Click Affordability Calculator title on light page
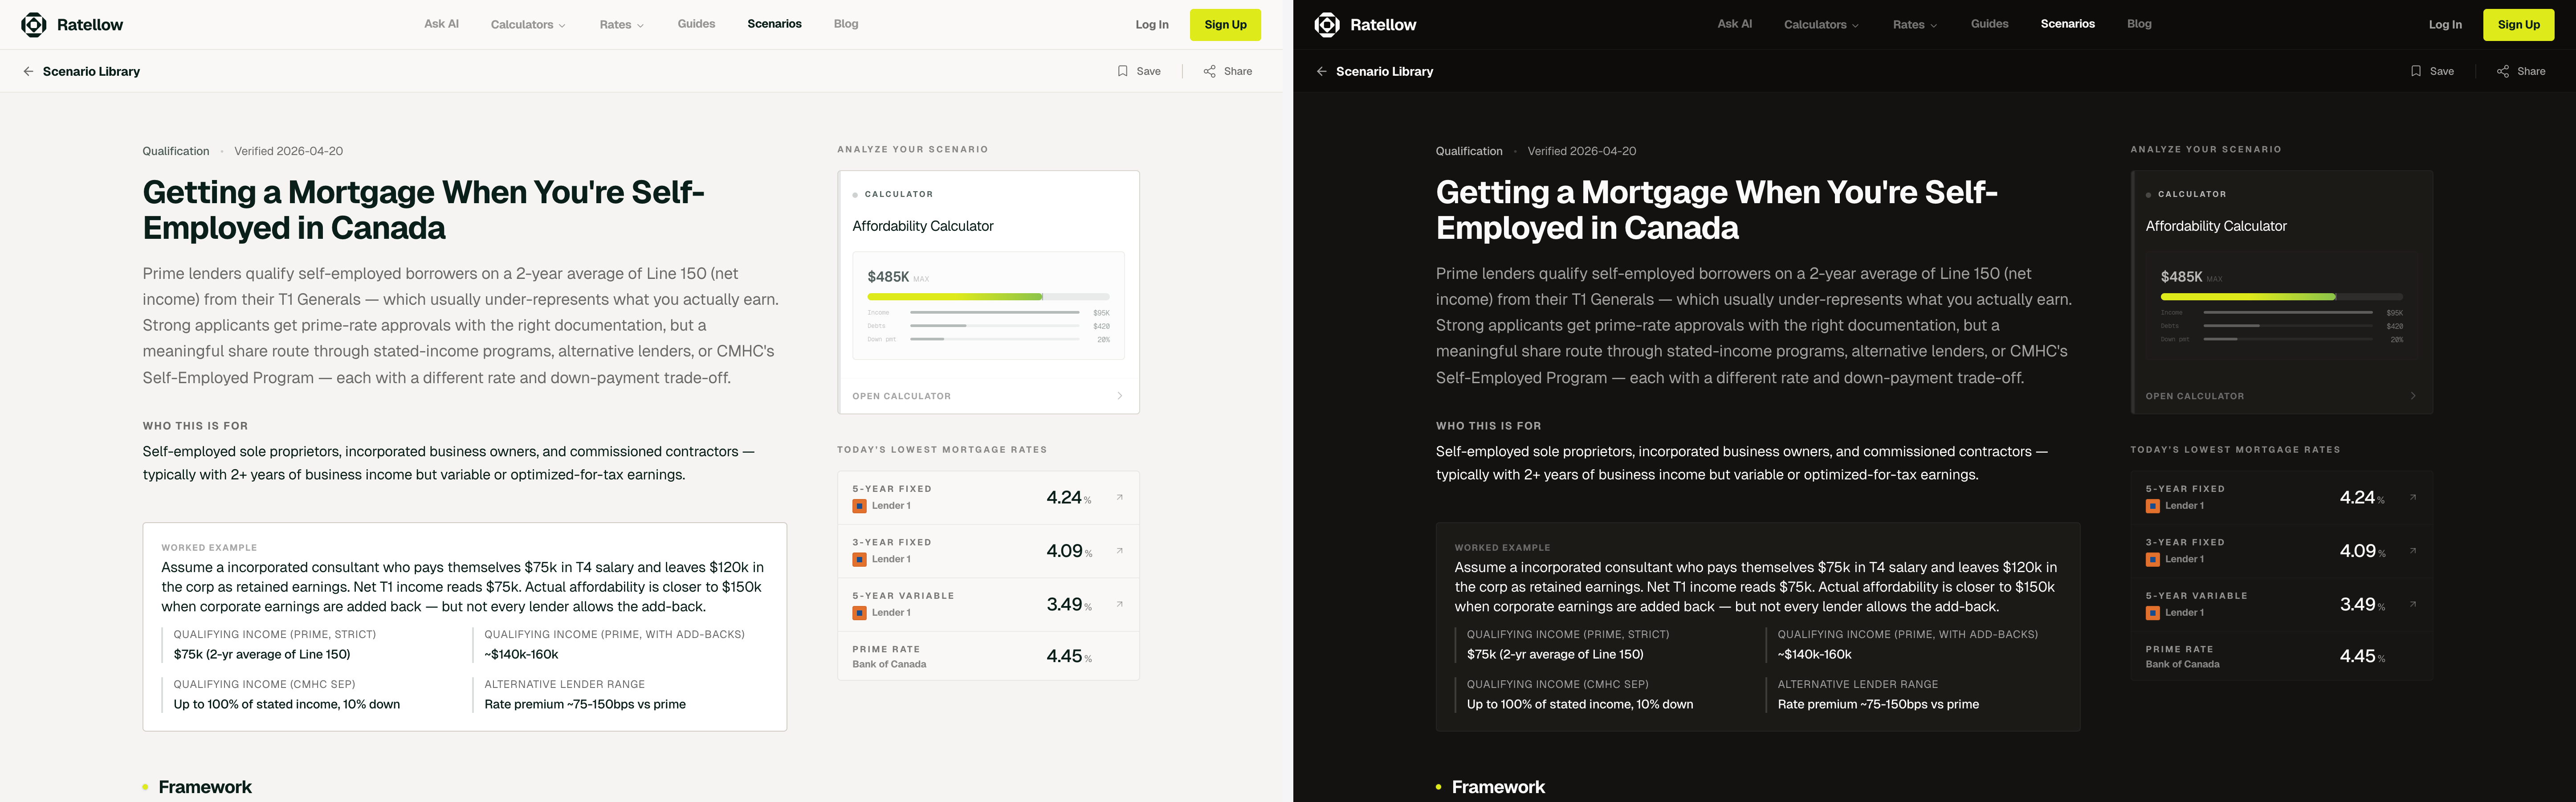 click(x=922, y=226)
